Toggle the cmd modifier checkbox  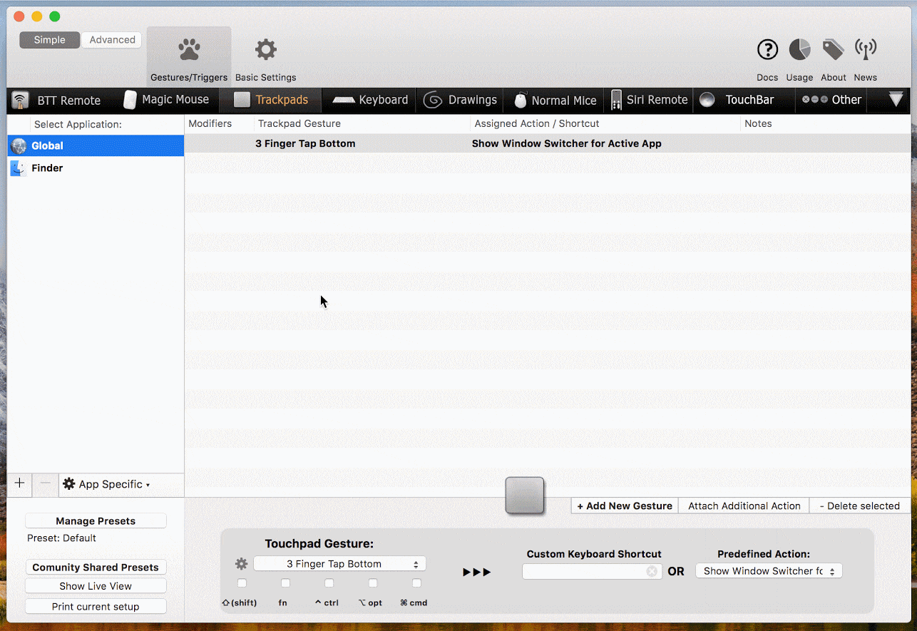416,583
